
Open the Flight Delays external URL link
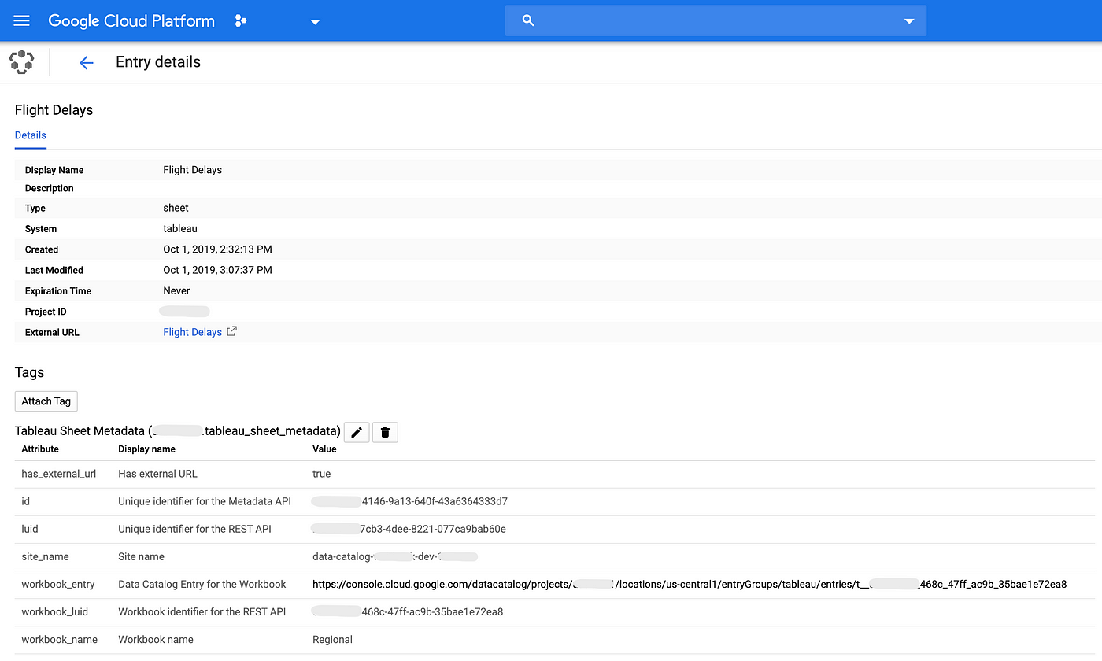(x=192, y=332)
